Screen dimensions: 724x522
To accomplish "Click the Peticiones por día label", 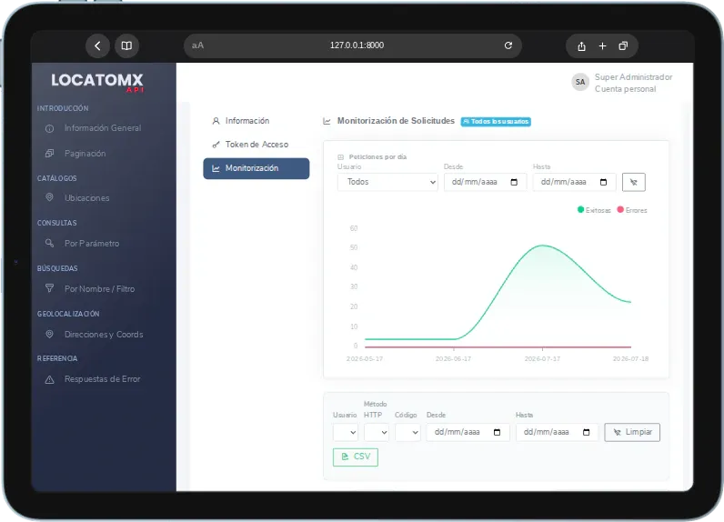I will point(377,157).
